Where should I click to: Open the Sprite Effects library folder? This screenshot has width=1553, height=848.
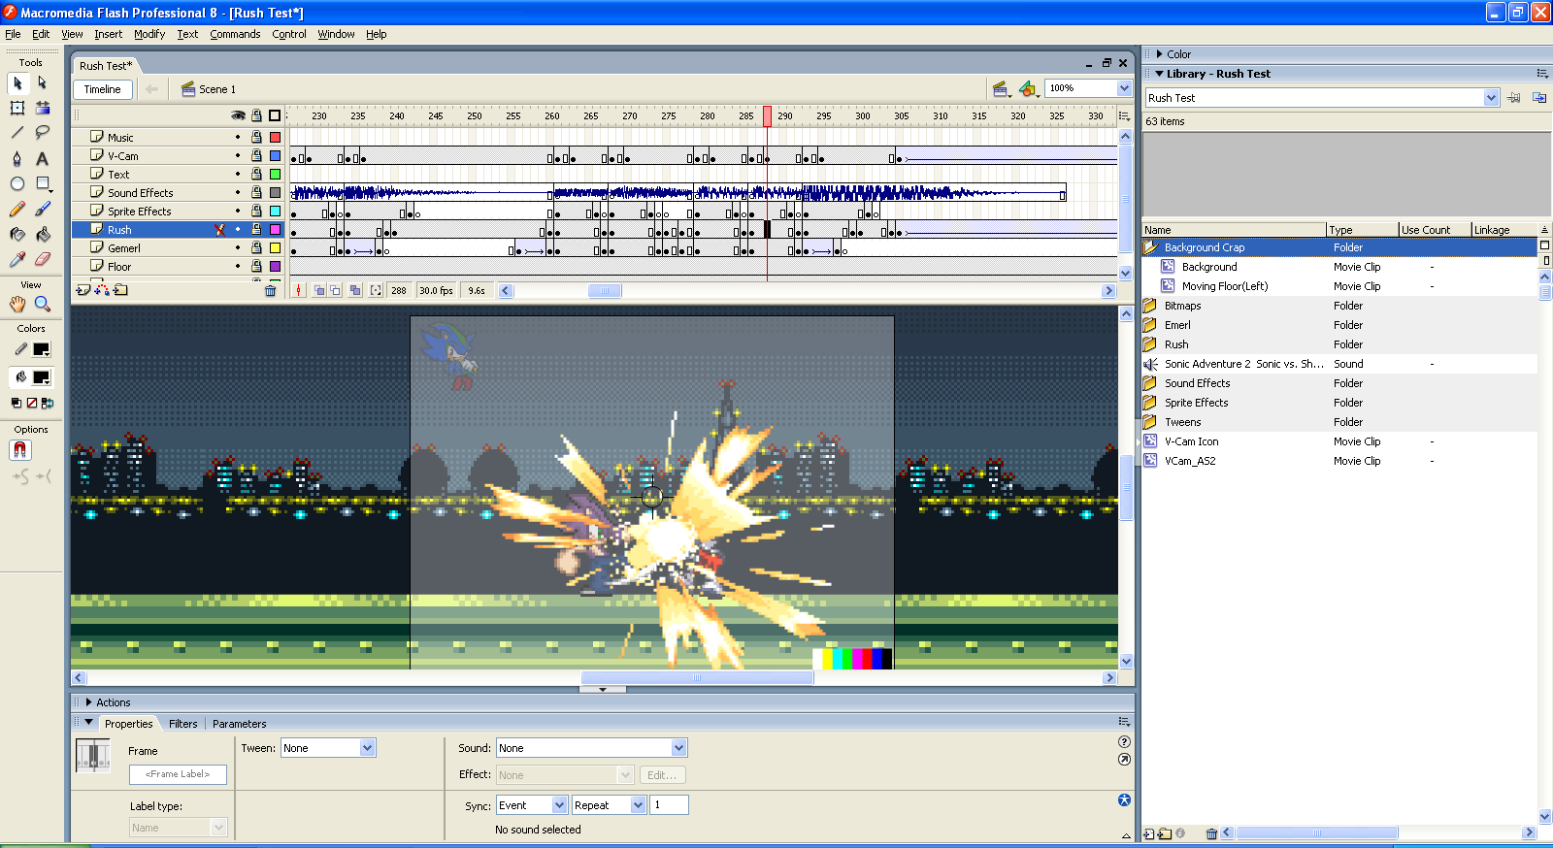click(x=1196, y=403)
